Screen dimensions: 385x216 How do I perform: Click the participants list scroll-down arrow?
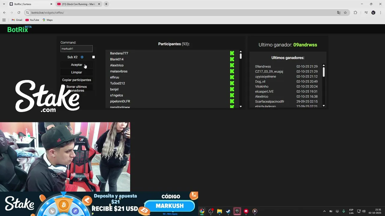tap(241, 106)
